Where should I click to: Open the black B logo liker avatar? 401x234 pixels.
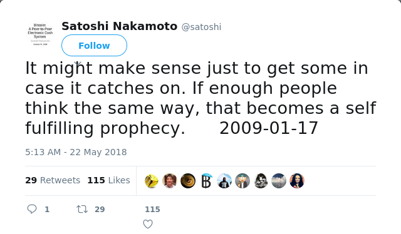[206, 181]
